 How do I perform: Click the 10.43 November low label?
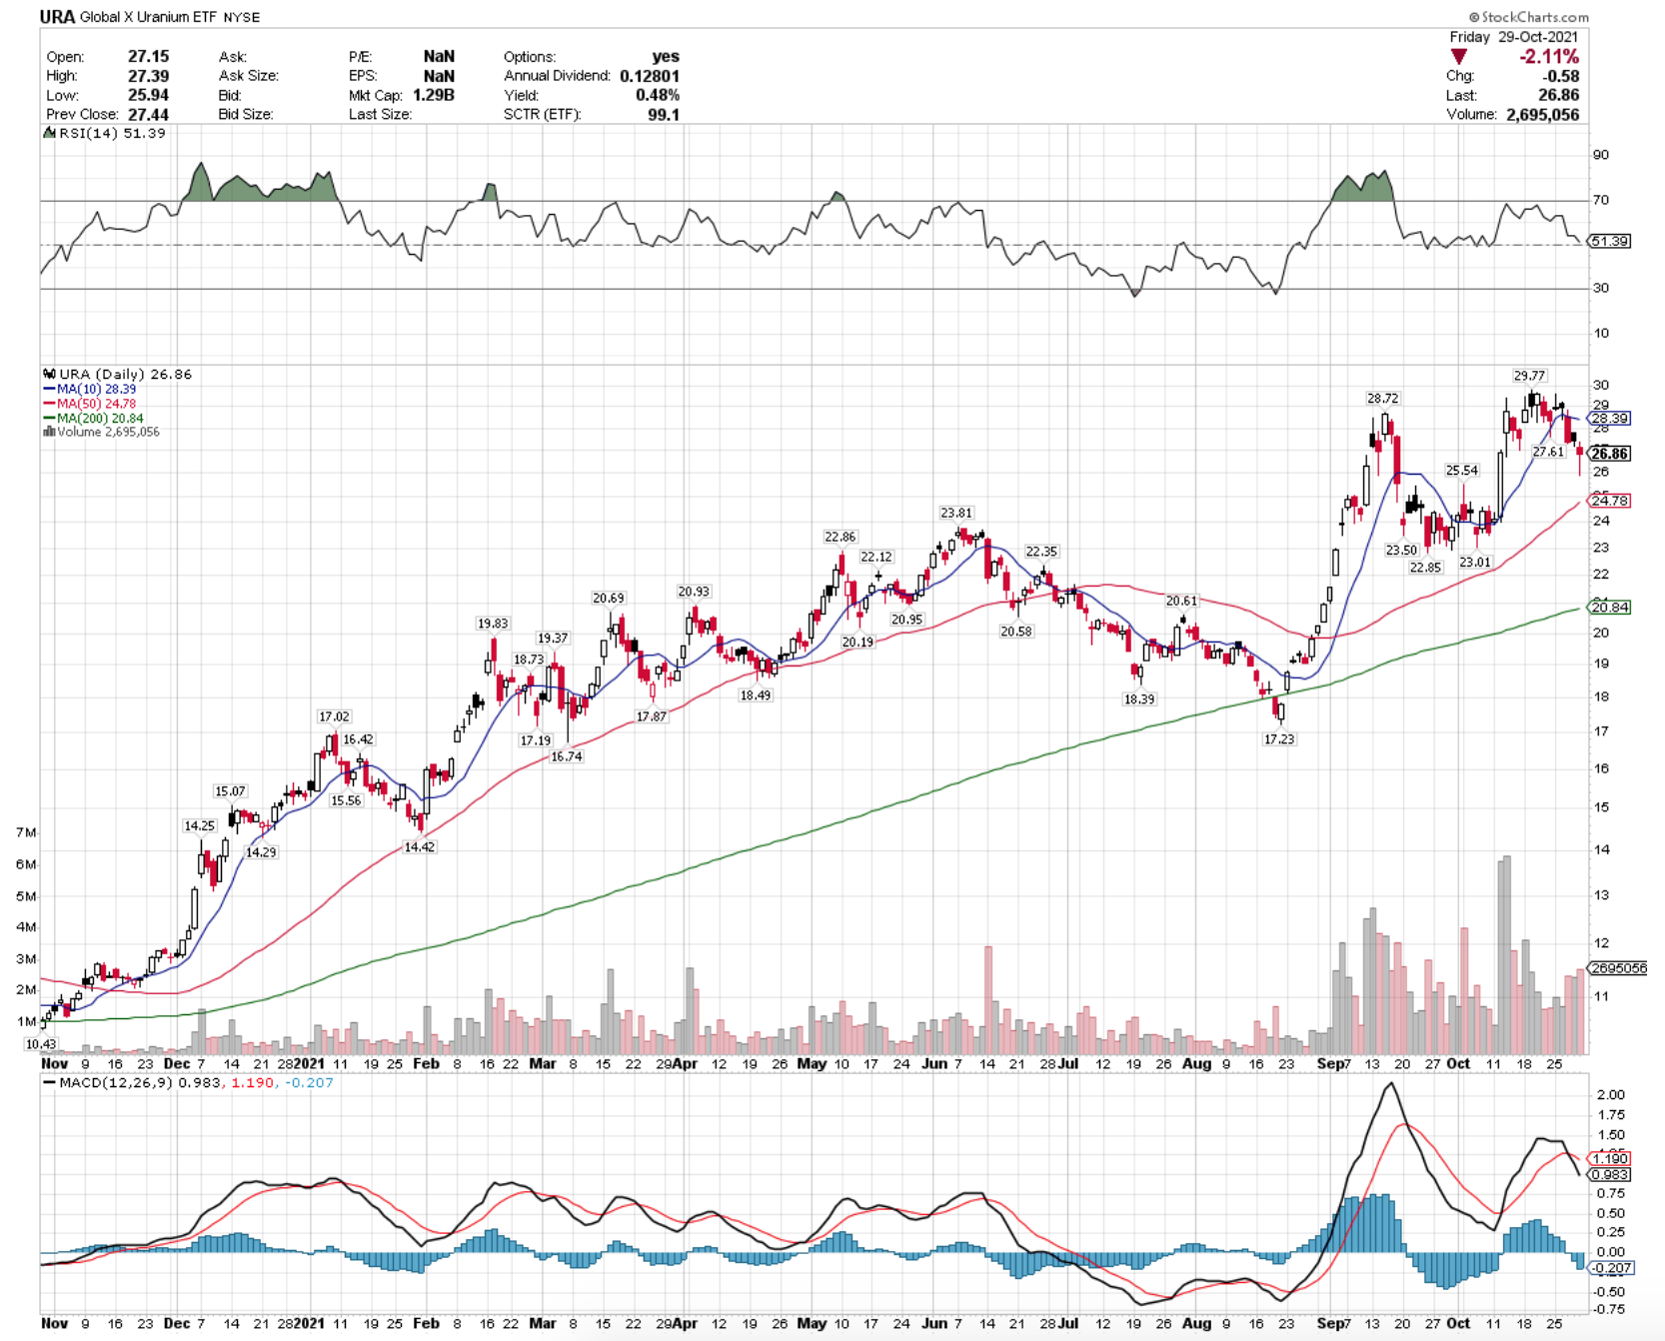click(41, 1044)
